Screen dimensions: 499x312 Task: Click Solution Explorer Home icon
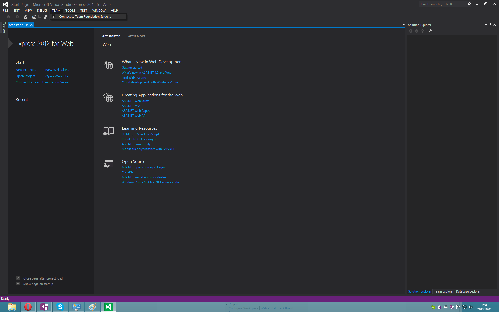pos(422,31)
